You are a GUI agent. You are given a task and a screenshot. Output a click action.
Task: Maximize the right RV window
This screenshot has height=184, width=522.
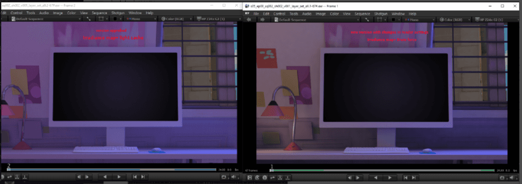[502, 6]
